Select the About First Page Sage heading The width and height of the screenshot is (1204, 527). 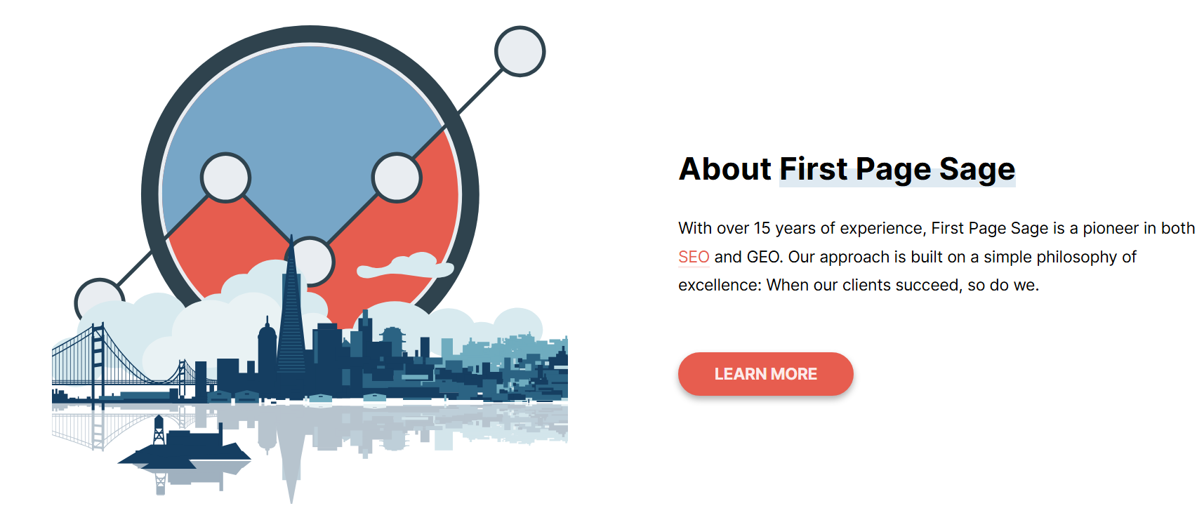[x=847, y=169]
